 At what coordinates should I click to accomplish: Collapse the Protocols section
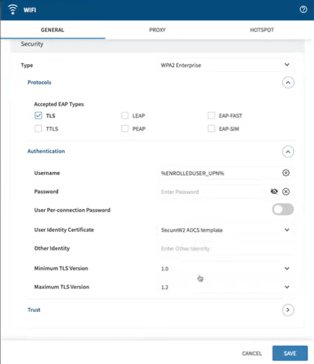288,82
